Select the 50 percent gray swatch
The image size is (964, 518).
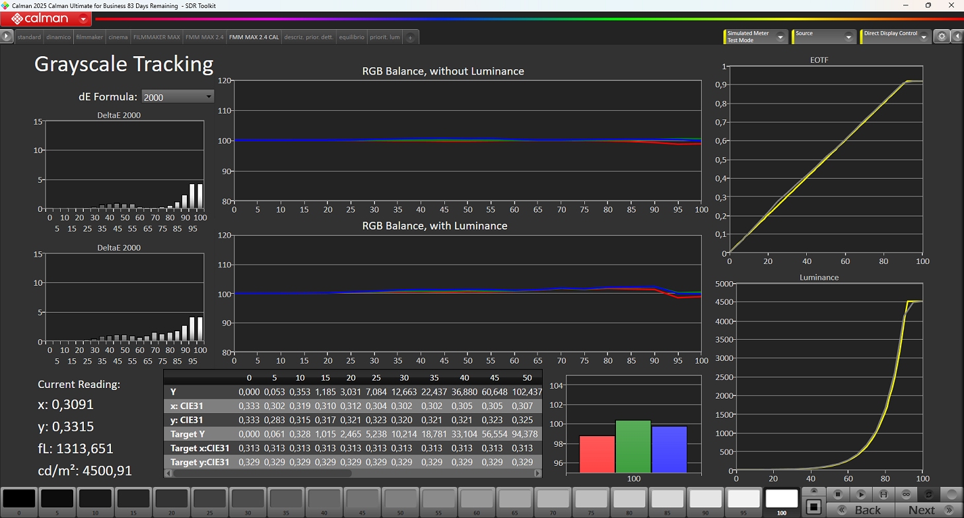[399, 499]
